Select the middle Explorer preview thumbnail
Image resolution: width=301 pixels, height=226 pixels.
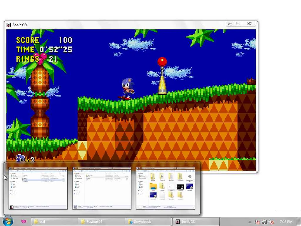click(x=102, y=188)
